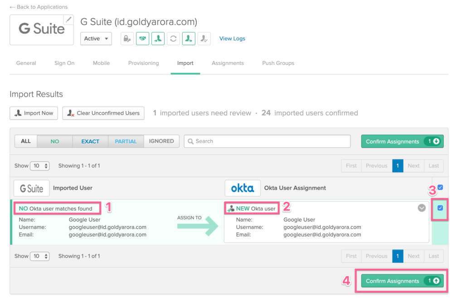Click the bottom Confirm Assignments button
Viewport: 467px width, 300px height.
point(402,281)
